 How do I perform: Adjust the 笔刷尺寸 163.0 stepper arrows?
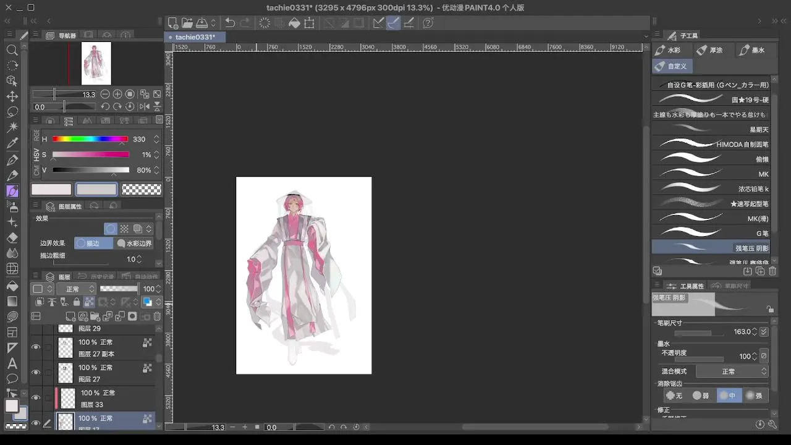tap(755, 332)
